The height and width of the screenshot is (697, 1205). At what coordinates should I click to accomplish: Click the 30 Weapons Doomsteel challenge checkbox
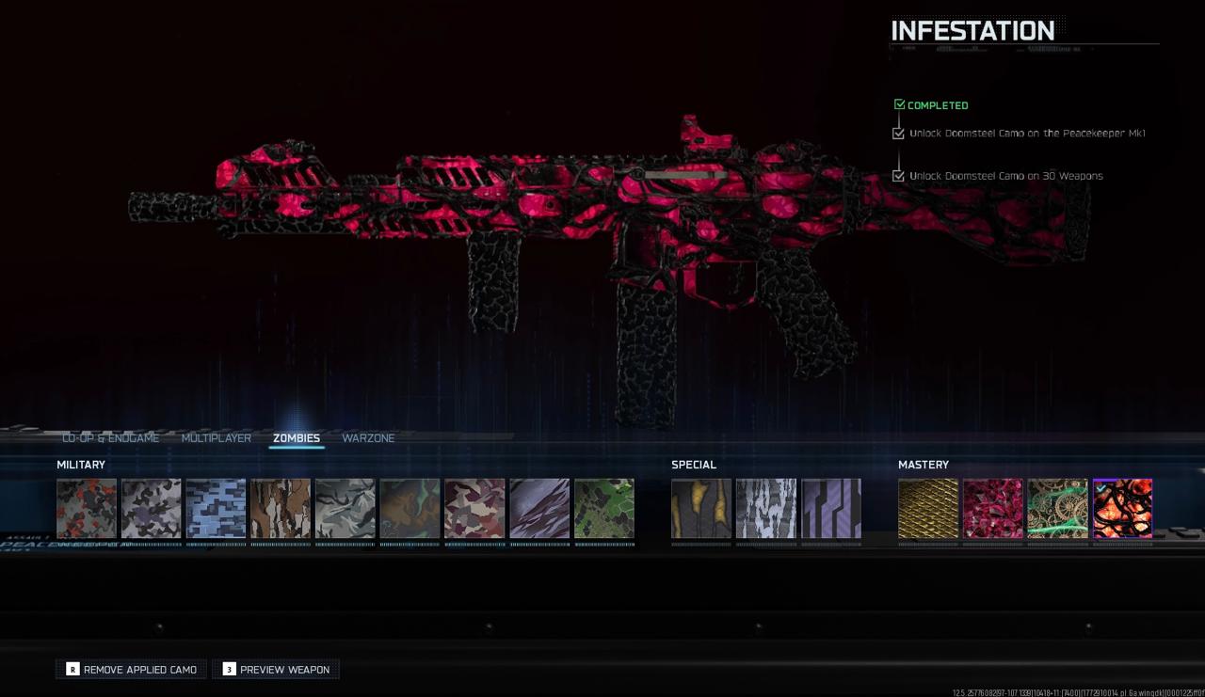click(x=899, y=176)
